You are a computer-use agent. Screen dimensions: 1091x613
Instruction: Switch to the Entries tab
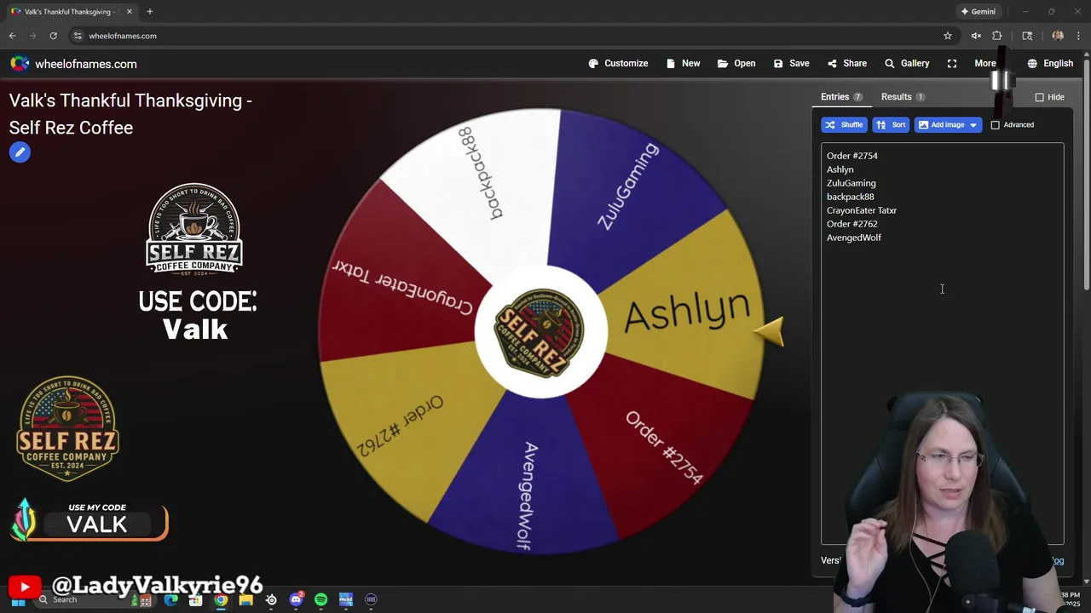click(841, 97)
